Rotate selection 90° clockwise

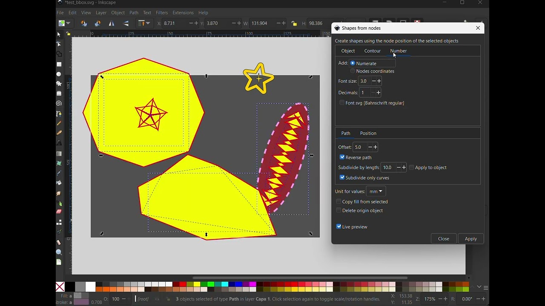(x=98, y=23)
